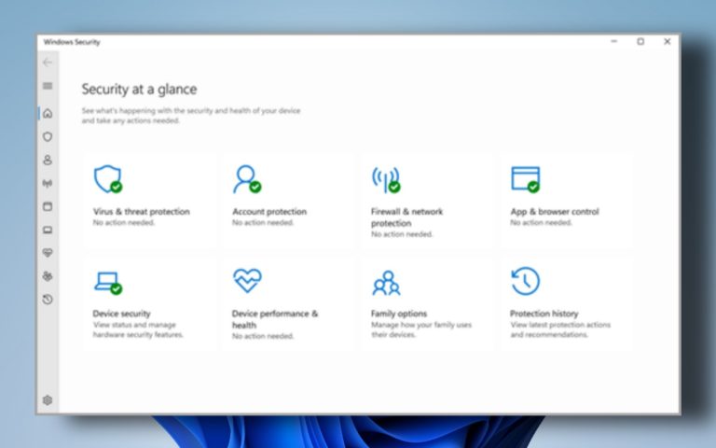Click the Protection history clock tile icon
Viewport: 716px width, 448px height.
tap(526, 281)
